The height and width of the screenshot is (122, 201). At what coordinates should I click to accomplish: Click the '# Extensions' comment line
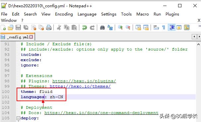coord(36,76)
